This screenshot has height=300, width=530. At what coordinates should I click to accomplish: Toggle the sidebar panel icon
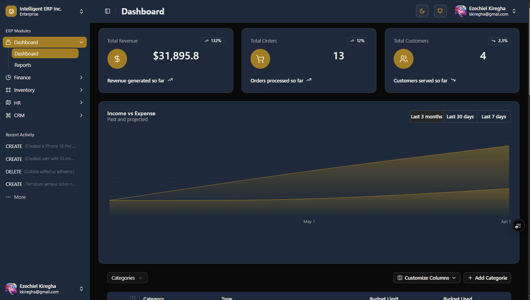(107, 11)
